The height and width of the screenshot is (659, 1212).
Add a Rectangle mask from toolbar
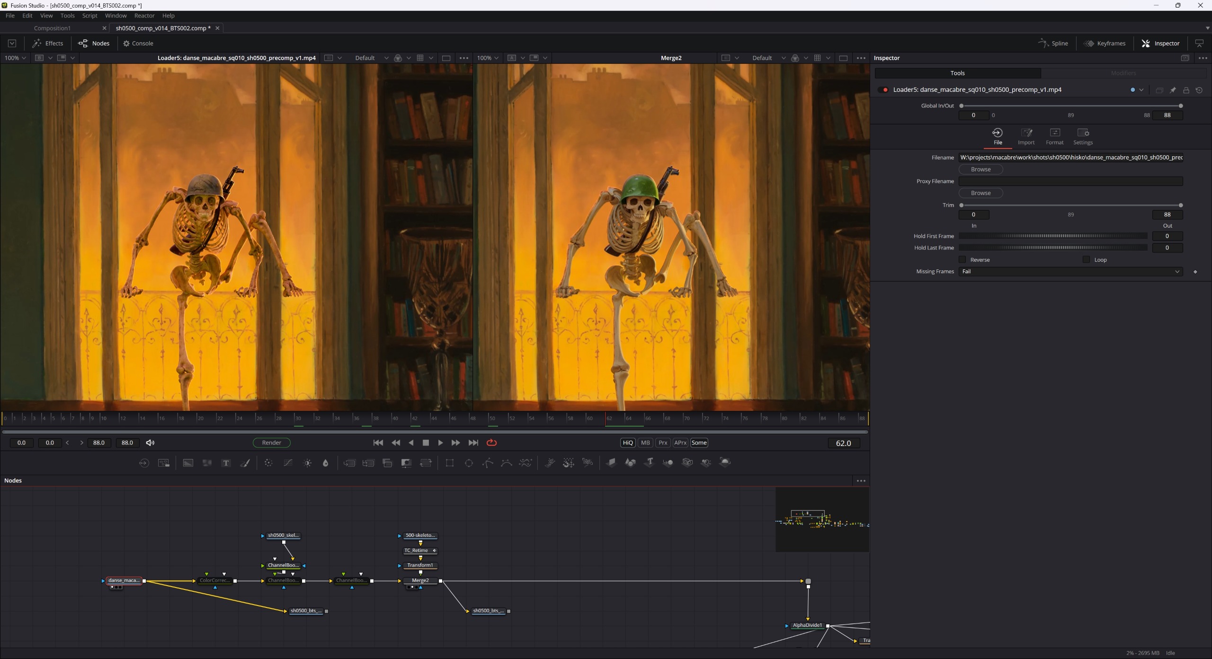coord(450,463)
